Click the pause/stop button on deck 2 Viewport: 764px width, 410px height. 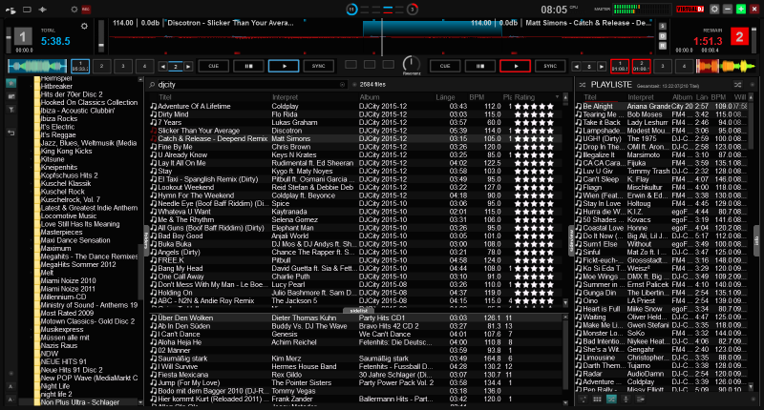pos(480,66)
